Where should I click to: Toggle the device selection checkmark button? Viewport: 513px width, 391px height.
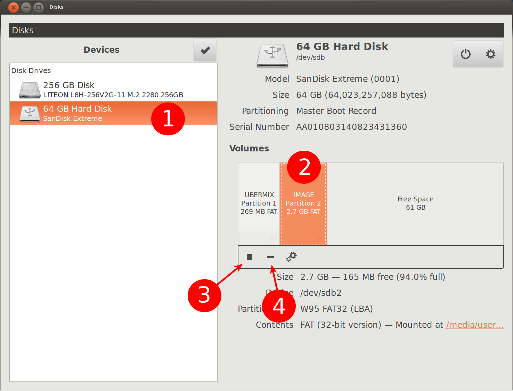205,50
